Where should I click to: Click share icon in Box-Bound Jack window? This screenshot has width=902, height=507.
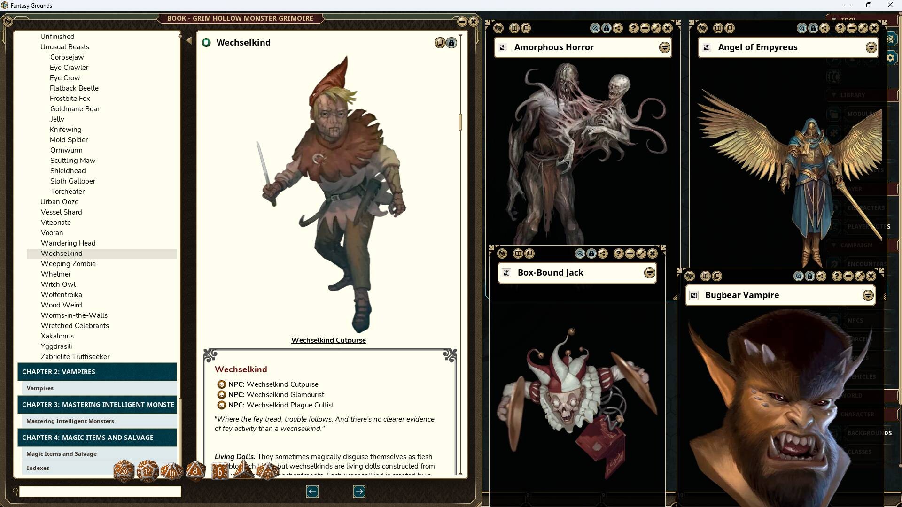(603, 253)
